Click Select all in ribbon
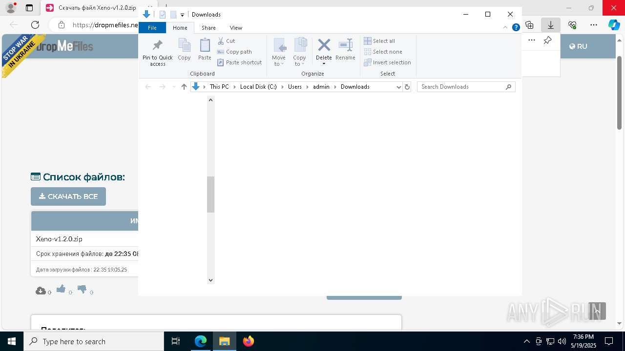Image resolution: width=625 pixels, height=351 pixels. 379,41
